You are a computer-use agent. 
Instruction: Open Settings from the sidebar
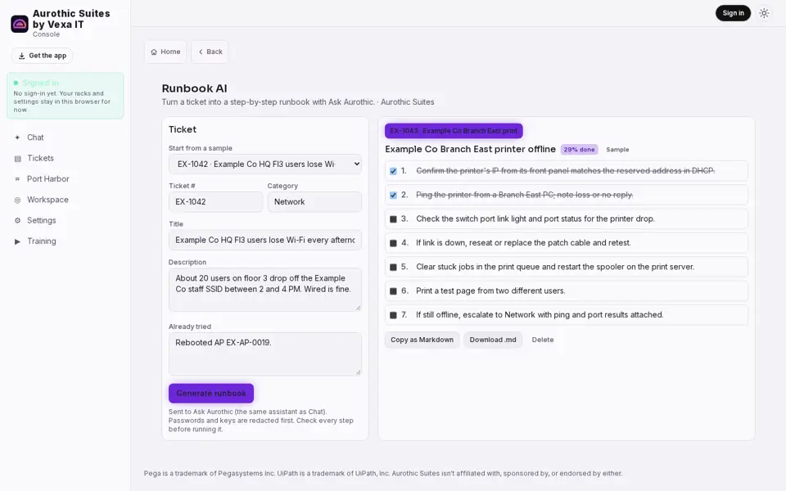pyautogui.click(x=65, y=220)
